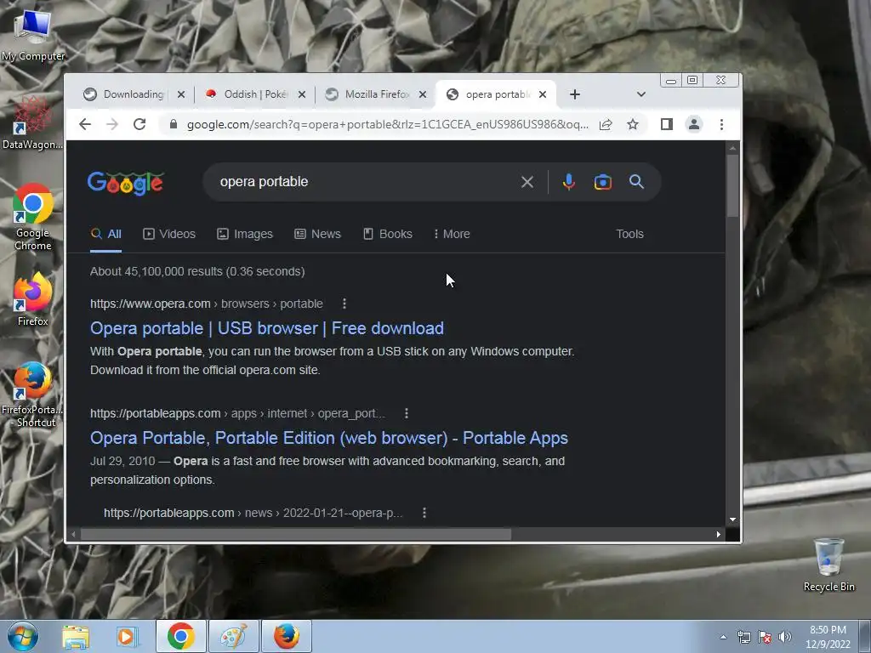Open the volume speaker tray icon
The height and width of the screenshot is (653, 871).
tap(784, 637)
